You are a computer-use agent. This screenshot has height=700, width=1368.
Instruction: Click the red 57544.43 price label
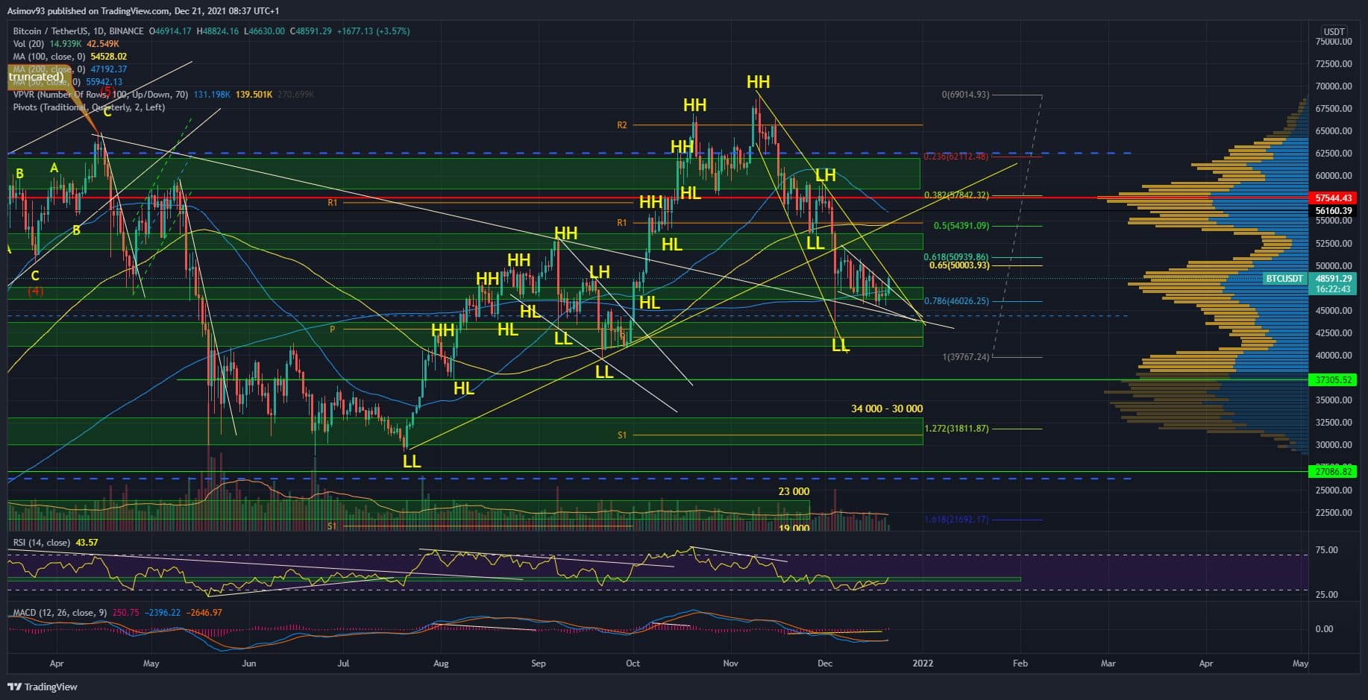(1333, 198)
